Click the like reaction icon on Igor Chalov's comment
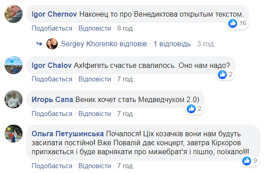Viewport: 271px width, 174px height. [x=222, y=75]
